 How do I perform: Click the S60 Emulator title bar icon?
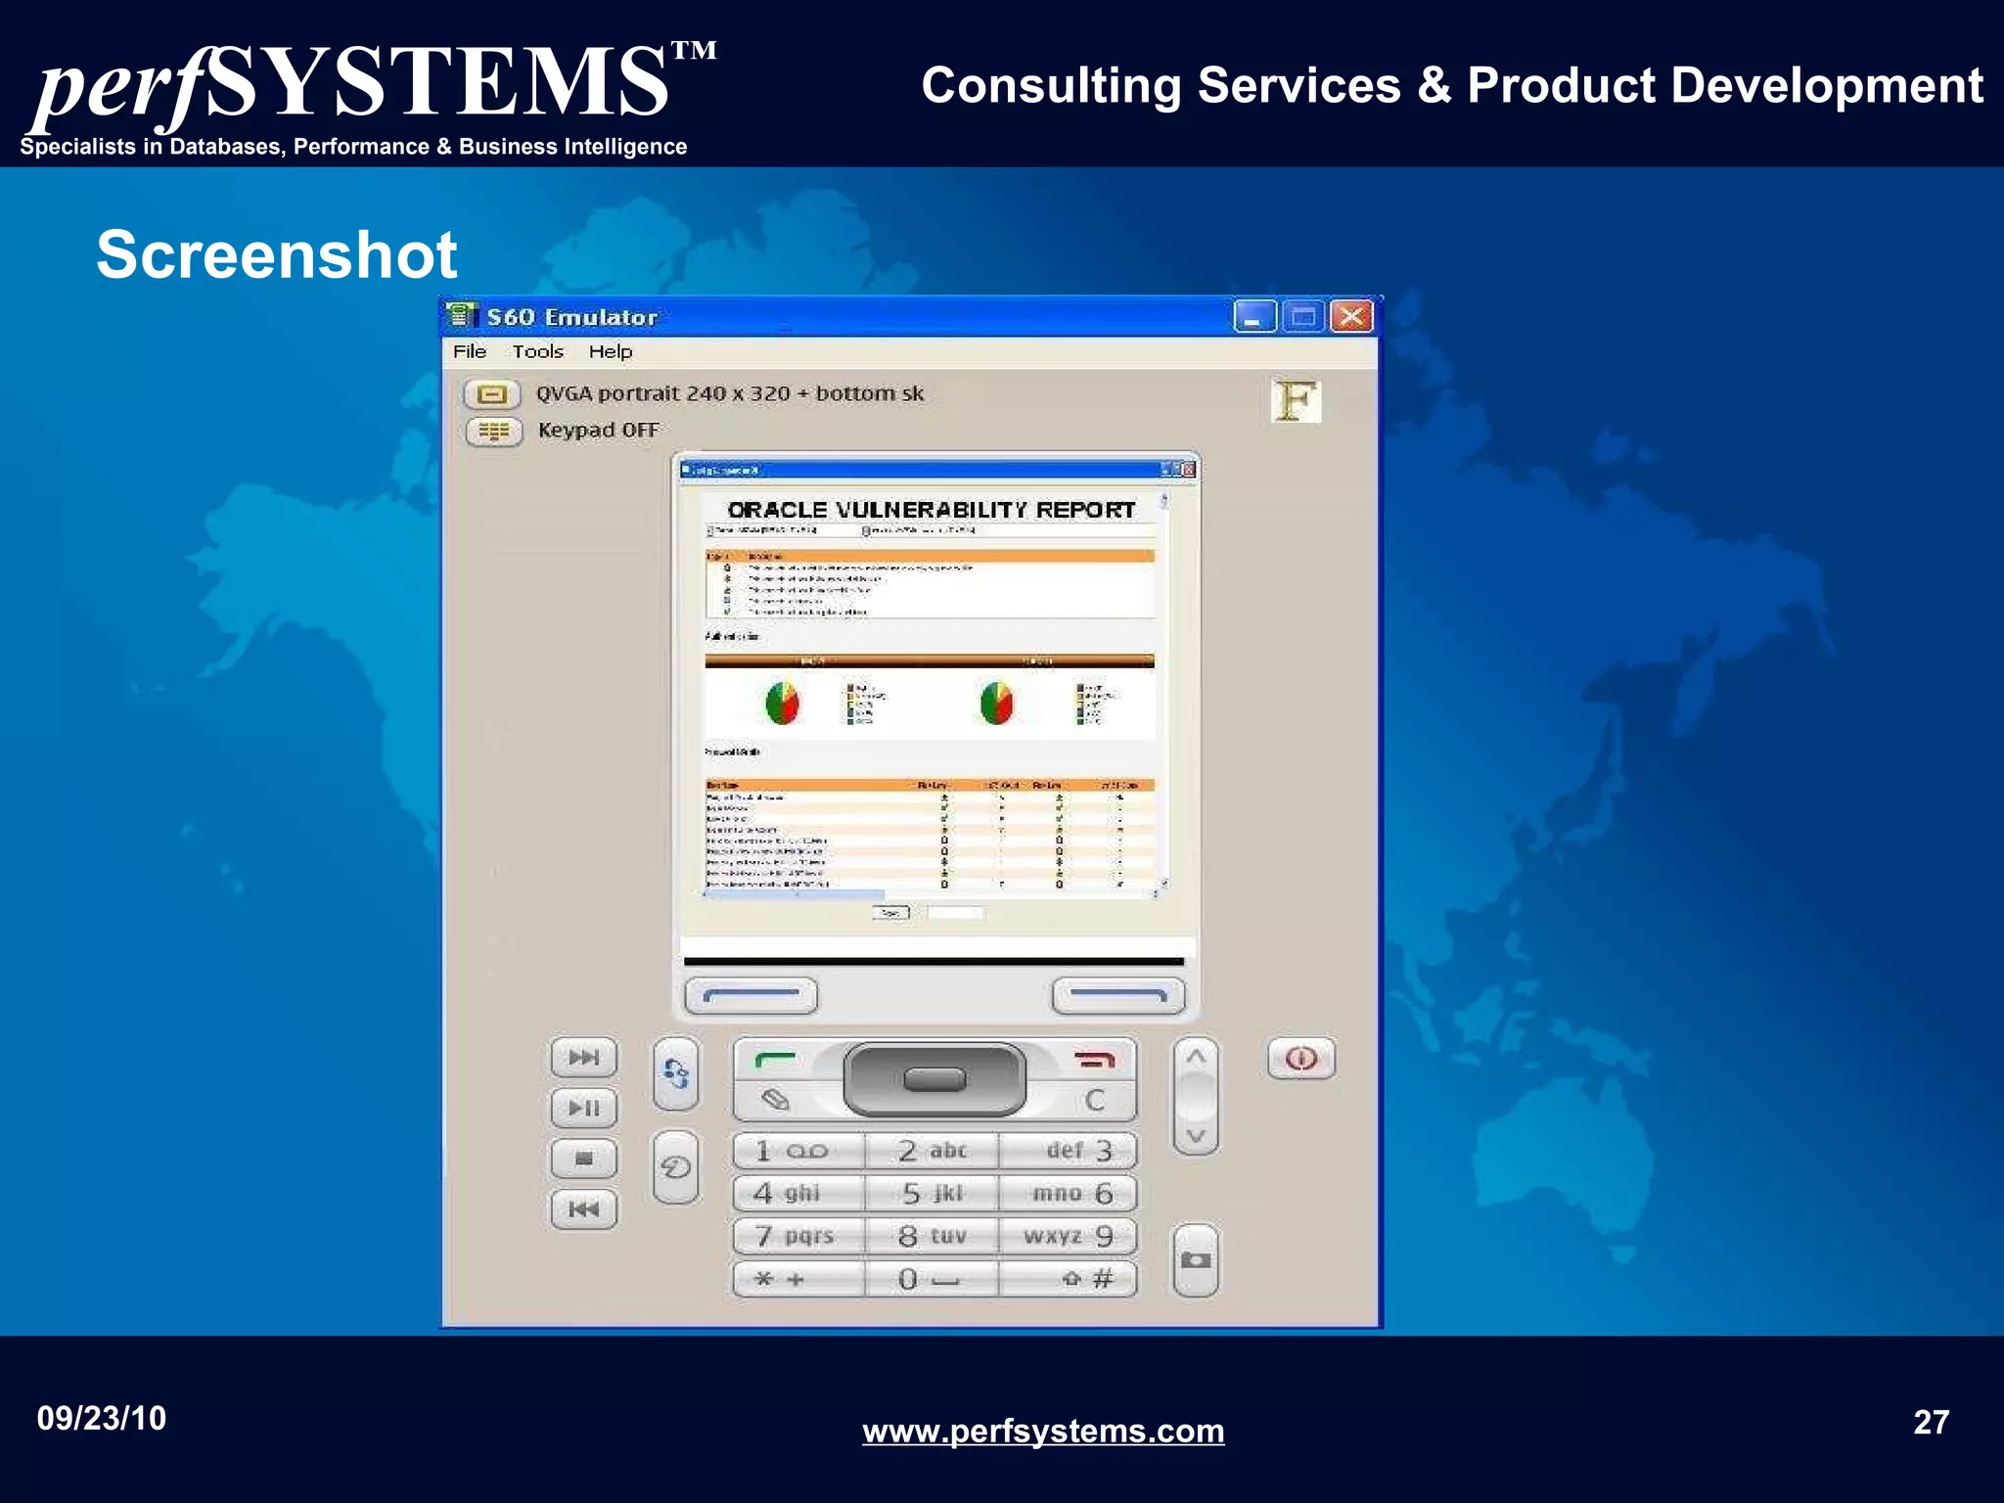point(461,316)
